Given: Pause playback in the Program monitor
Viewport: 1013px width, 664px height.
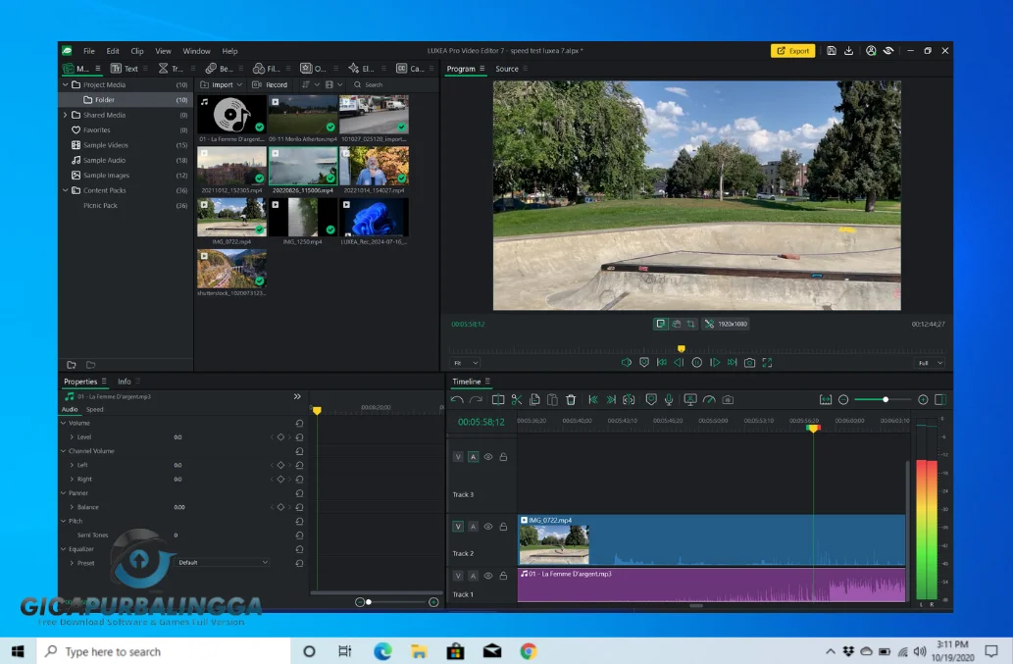Looking at the screenshot, I should [697, 363].
